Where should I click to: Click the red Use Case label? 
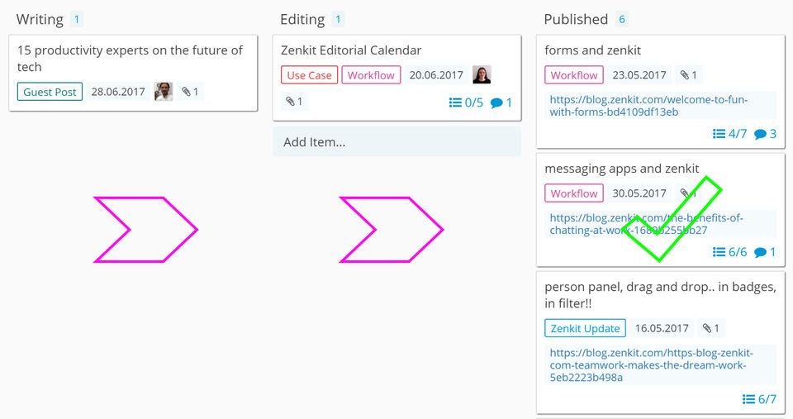(x=309, y=75)
